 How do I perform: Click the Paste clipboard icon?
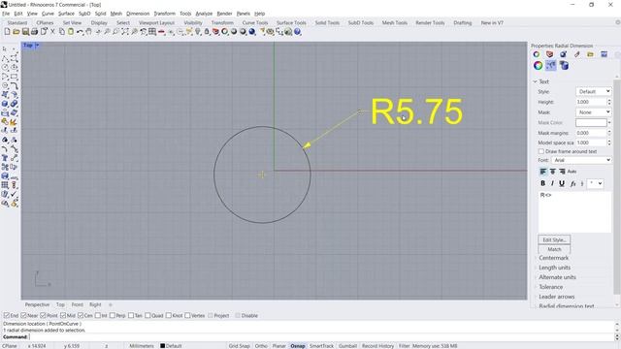click(x=71, y=32)
